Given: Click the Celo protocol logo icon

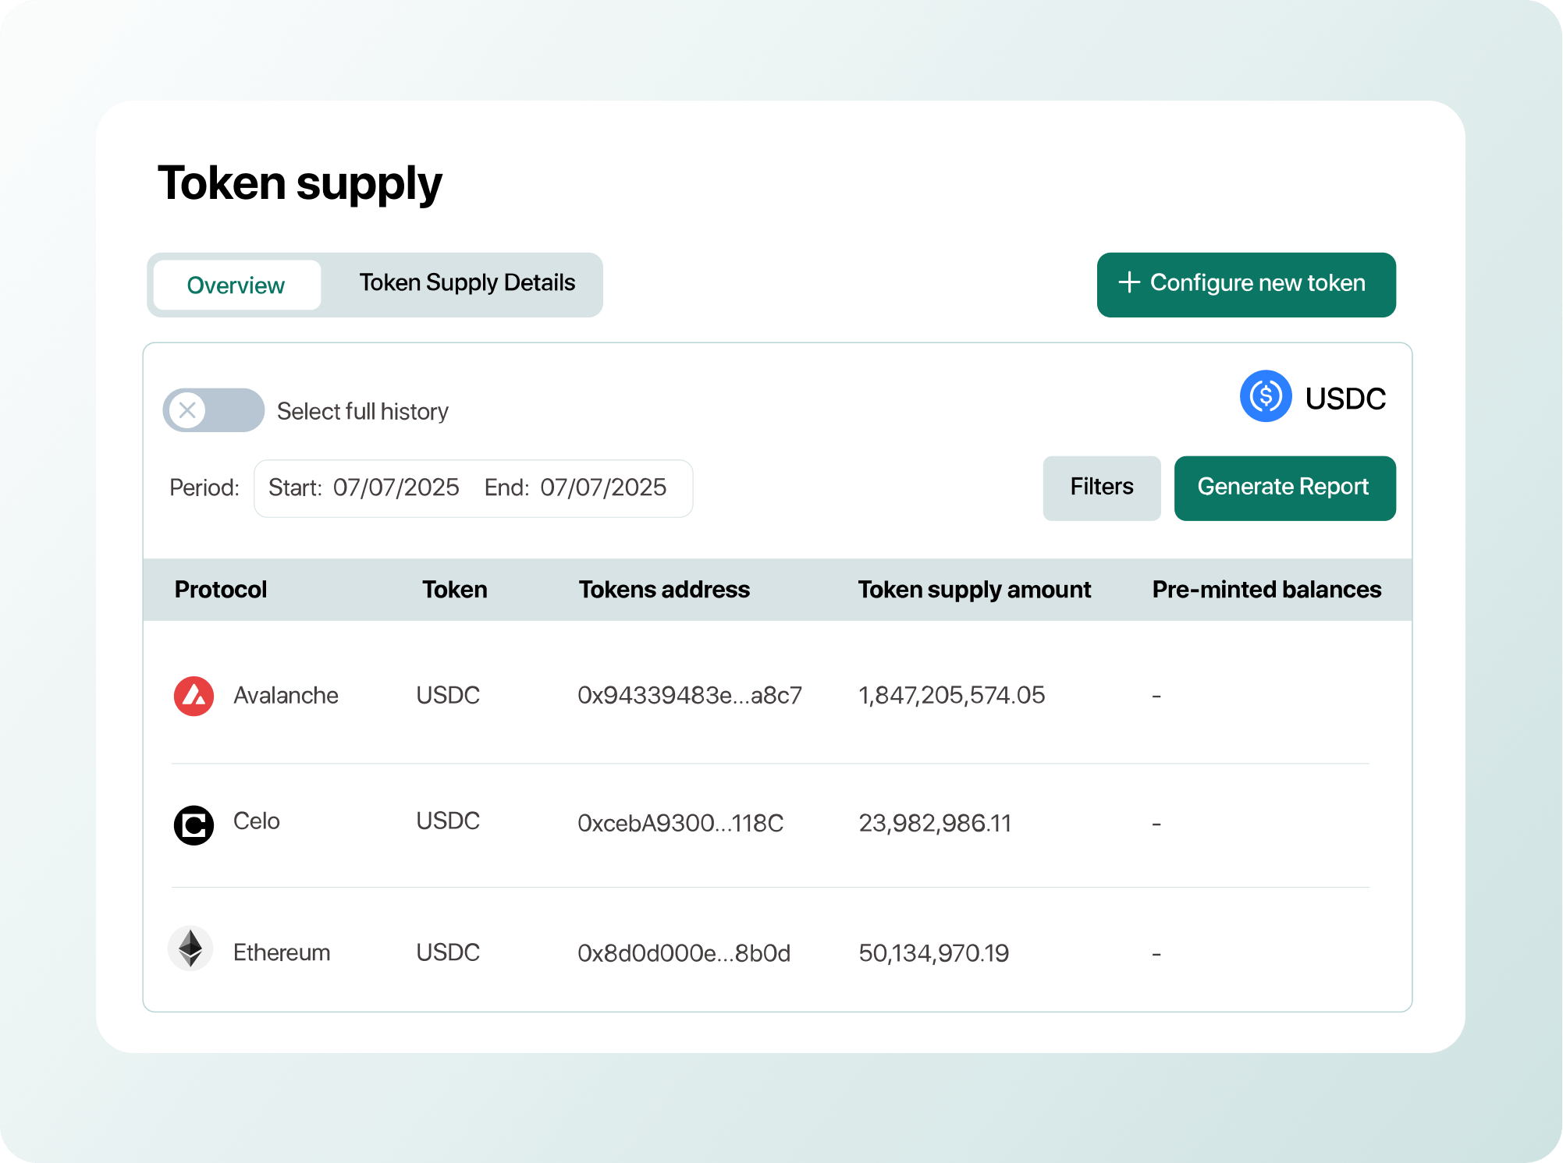Looking at the screenshot, I should pos(194,824).
